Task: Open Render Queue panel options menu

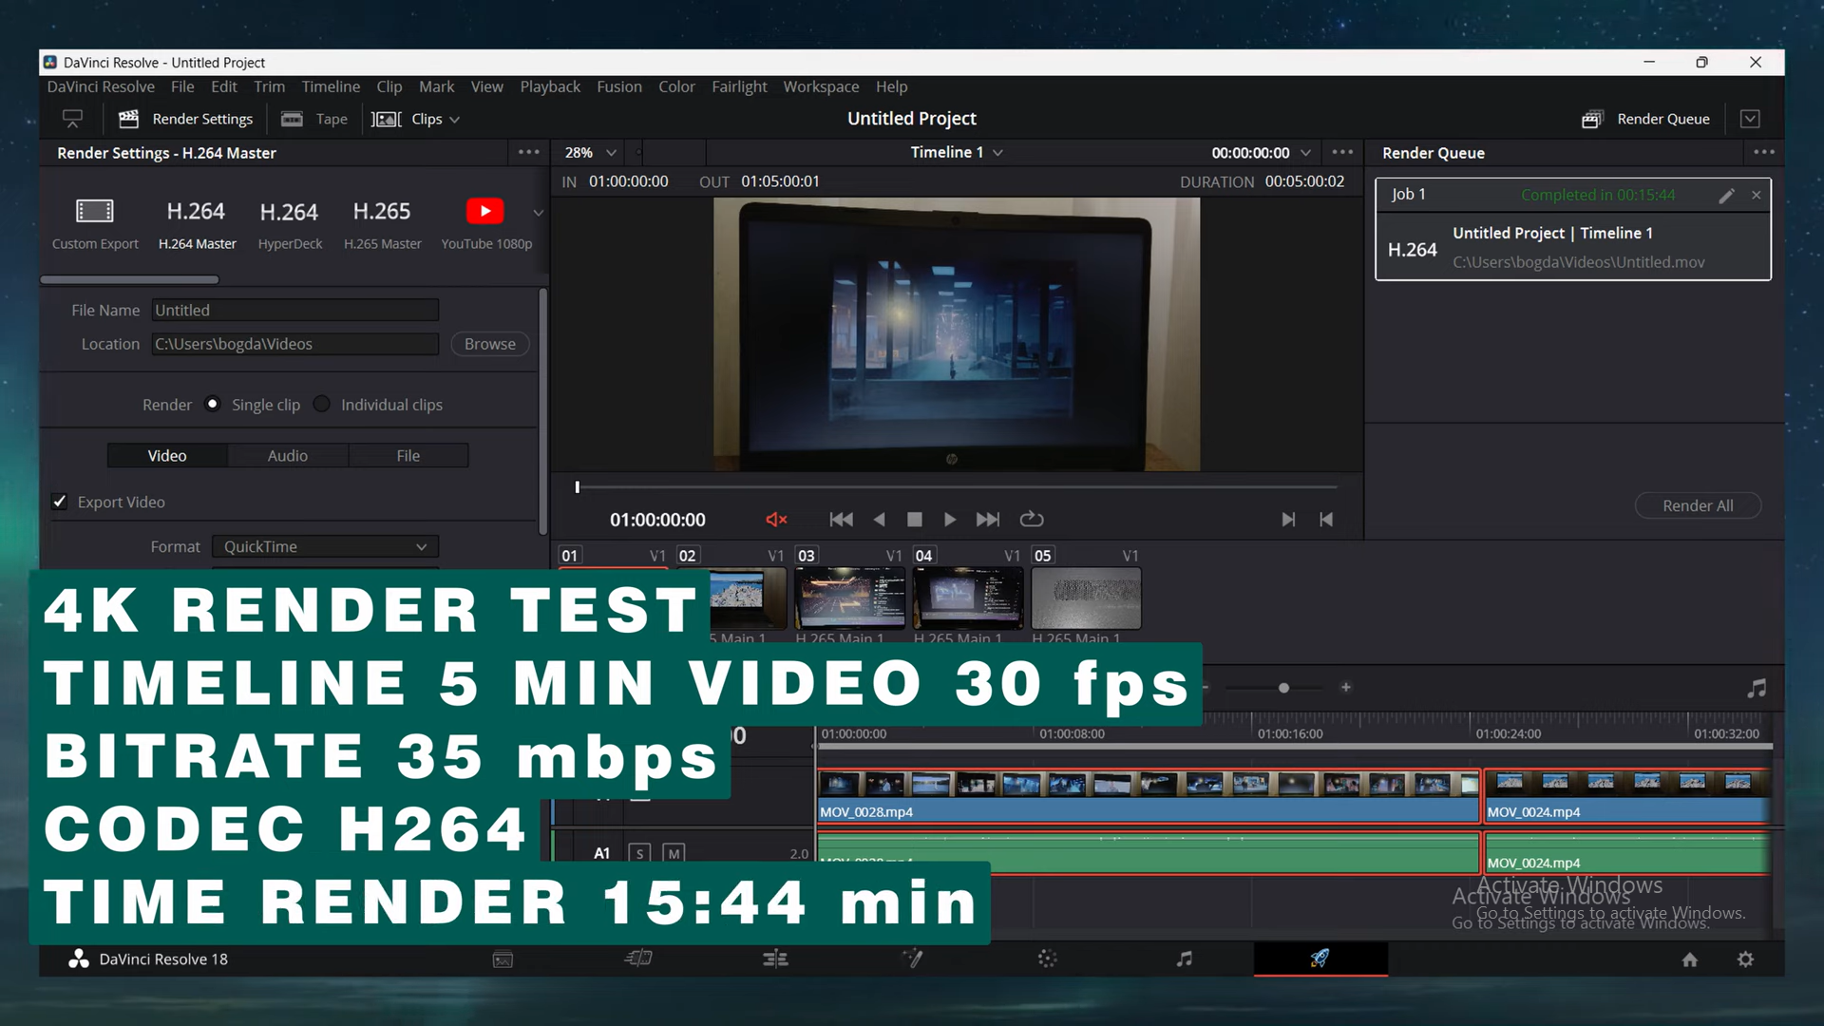Action: pos(1764,152)
